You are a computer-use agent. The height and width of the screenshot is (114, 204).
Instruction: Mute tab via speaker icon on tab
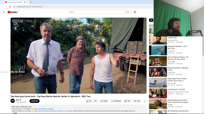click(25, 2)
